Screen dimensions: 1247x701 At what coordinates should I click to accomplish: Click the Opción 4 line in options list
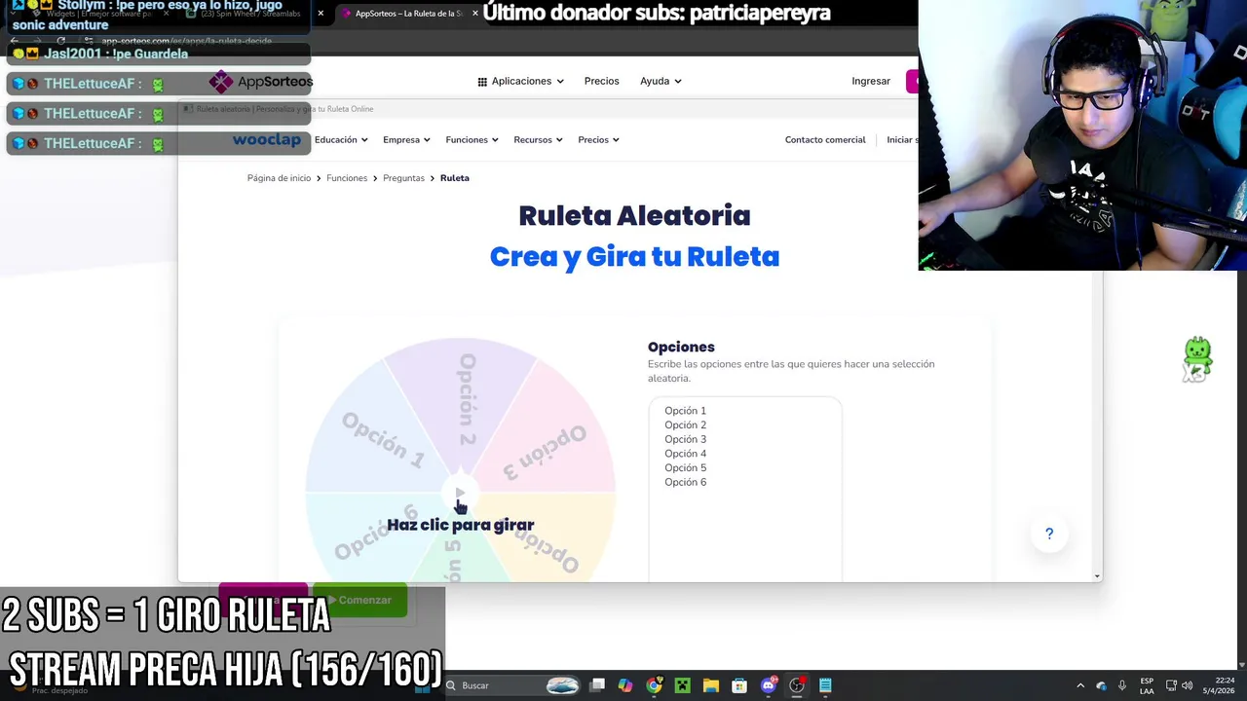(685, 454)
